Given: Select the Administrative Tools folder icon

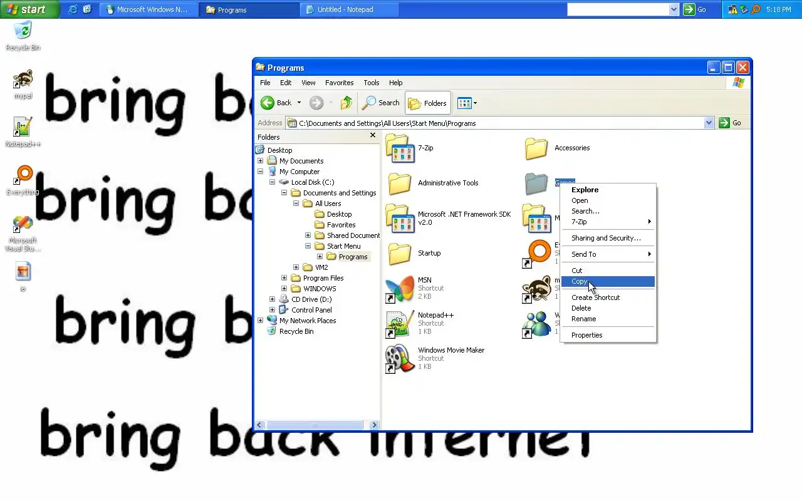Looking at the screenshot, I should [400, 183].
